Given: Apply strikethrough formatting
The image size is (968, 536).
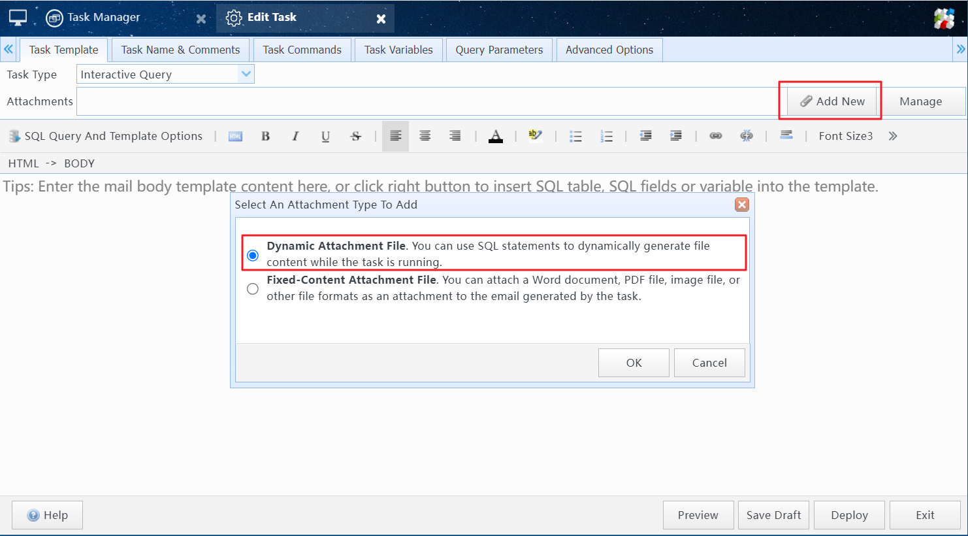Looking at the screenshot, I should [x=355, y=136].
